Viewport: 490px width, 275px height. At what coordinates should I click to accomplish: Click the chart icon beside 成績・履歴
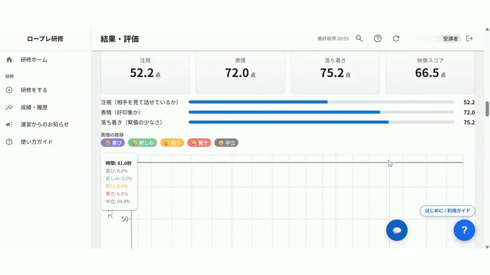(x=9, y=107)
